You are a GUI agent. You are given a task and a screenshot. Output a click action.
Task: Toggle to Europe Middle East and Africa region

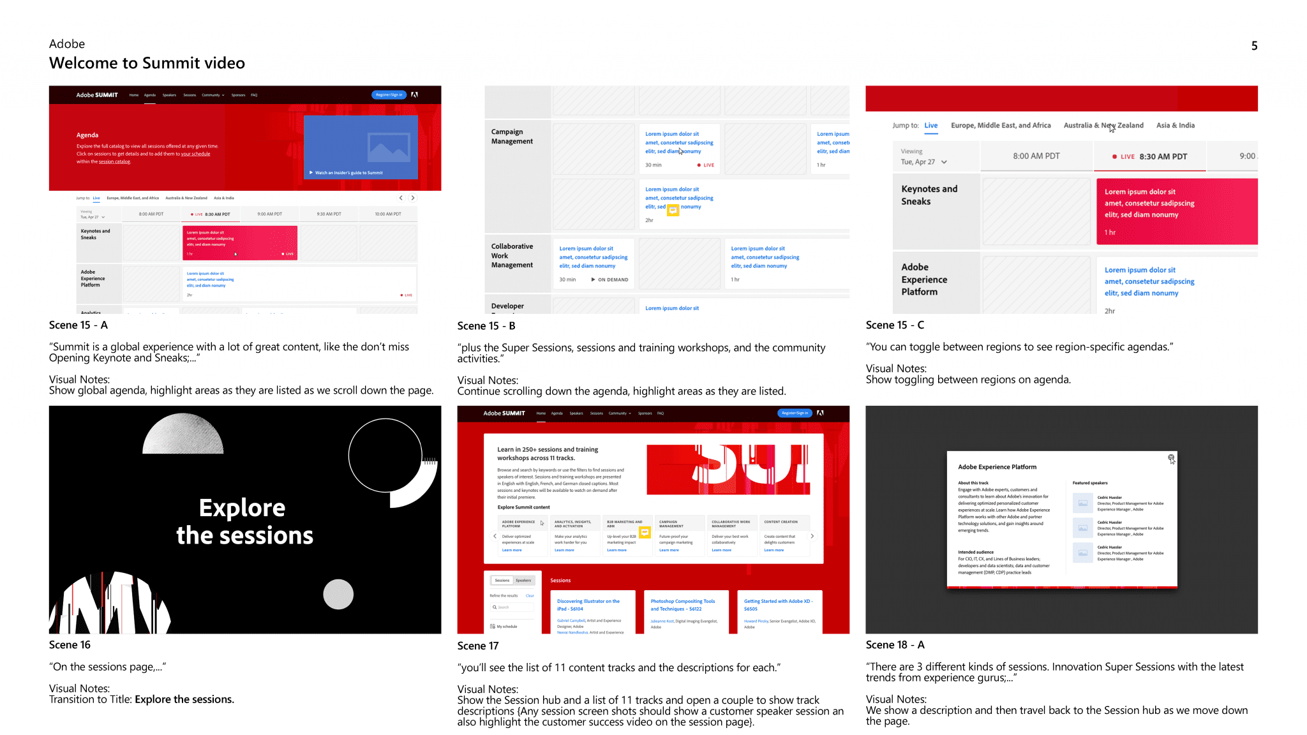[1001, 125]
